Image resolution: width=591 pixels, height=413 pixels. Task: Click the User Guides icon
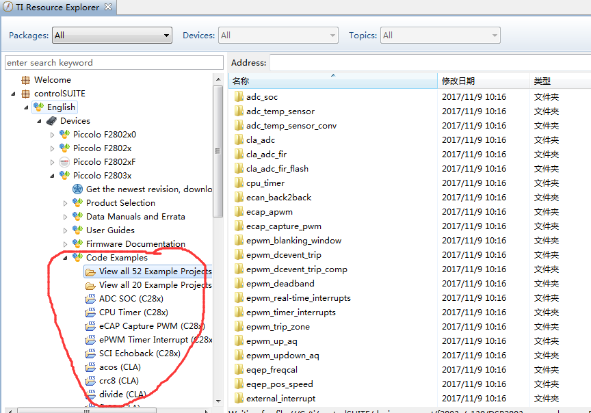coord(78,230)
